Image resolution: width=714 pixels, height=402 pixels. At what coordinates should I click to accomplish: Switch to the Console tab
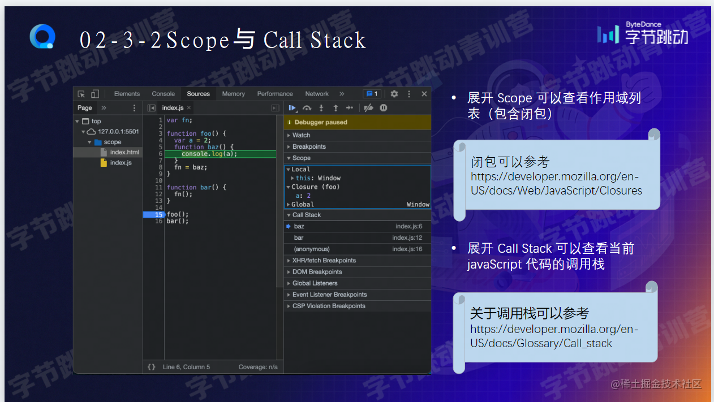[x=164, y=94]
